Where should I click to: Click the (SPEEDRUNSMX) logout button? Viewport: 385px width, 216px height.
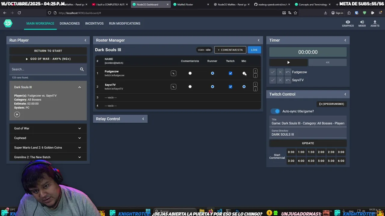[331, 104]
